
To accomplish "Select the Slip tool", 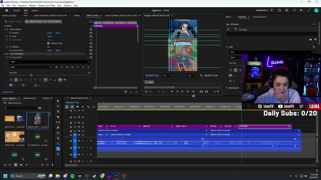I will point(58,122).
